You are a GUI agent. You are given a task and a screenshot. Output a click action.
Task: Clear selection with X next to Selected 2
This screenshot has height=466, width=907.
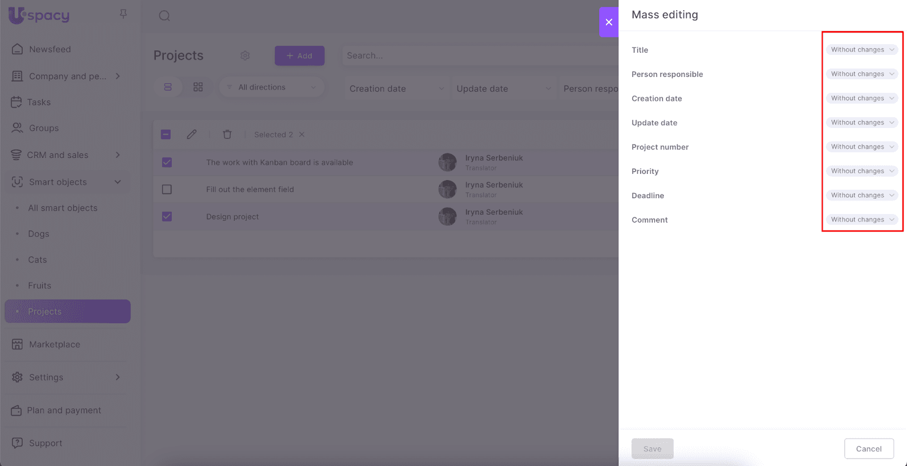(x=302, y=135)
